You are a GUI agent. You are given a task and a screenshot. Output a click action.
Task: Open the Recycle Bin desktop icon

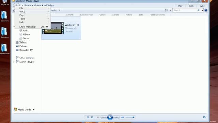(x=5, y=2)
